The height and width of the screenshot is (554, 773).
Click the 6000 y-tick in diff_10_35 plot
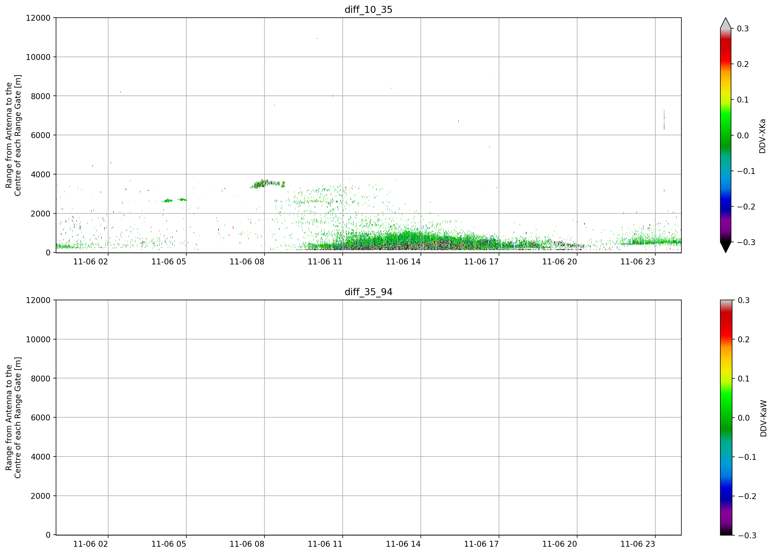point(41,135)
